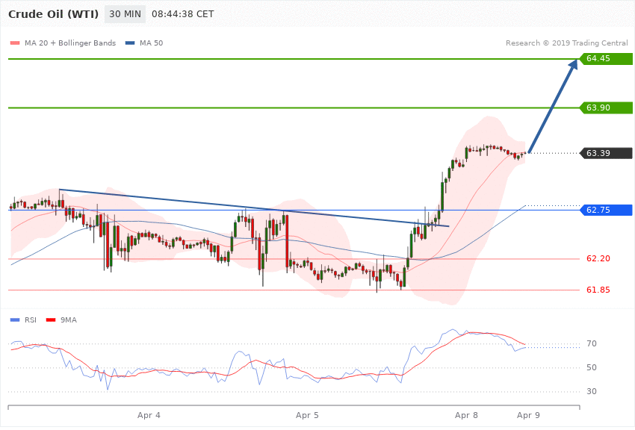Click the 61.85 red support label
This screenshot has width=635, height=430.
(x=598, y=290)
